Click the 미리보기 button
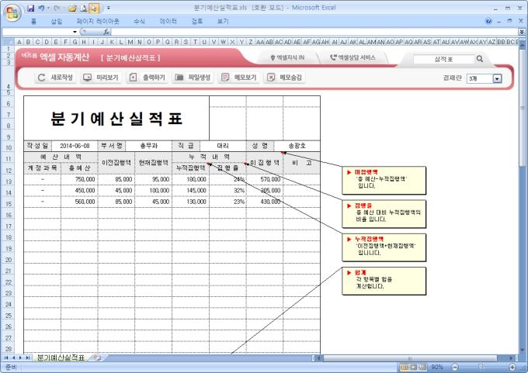Viewport: 528px width, 373px height. click(x=101, y=78)
